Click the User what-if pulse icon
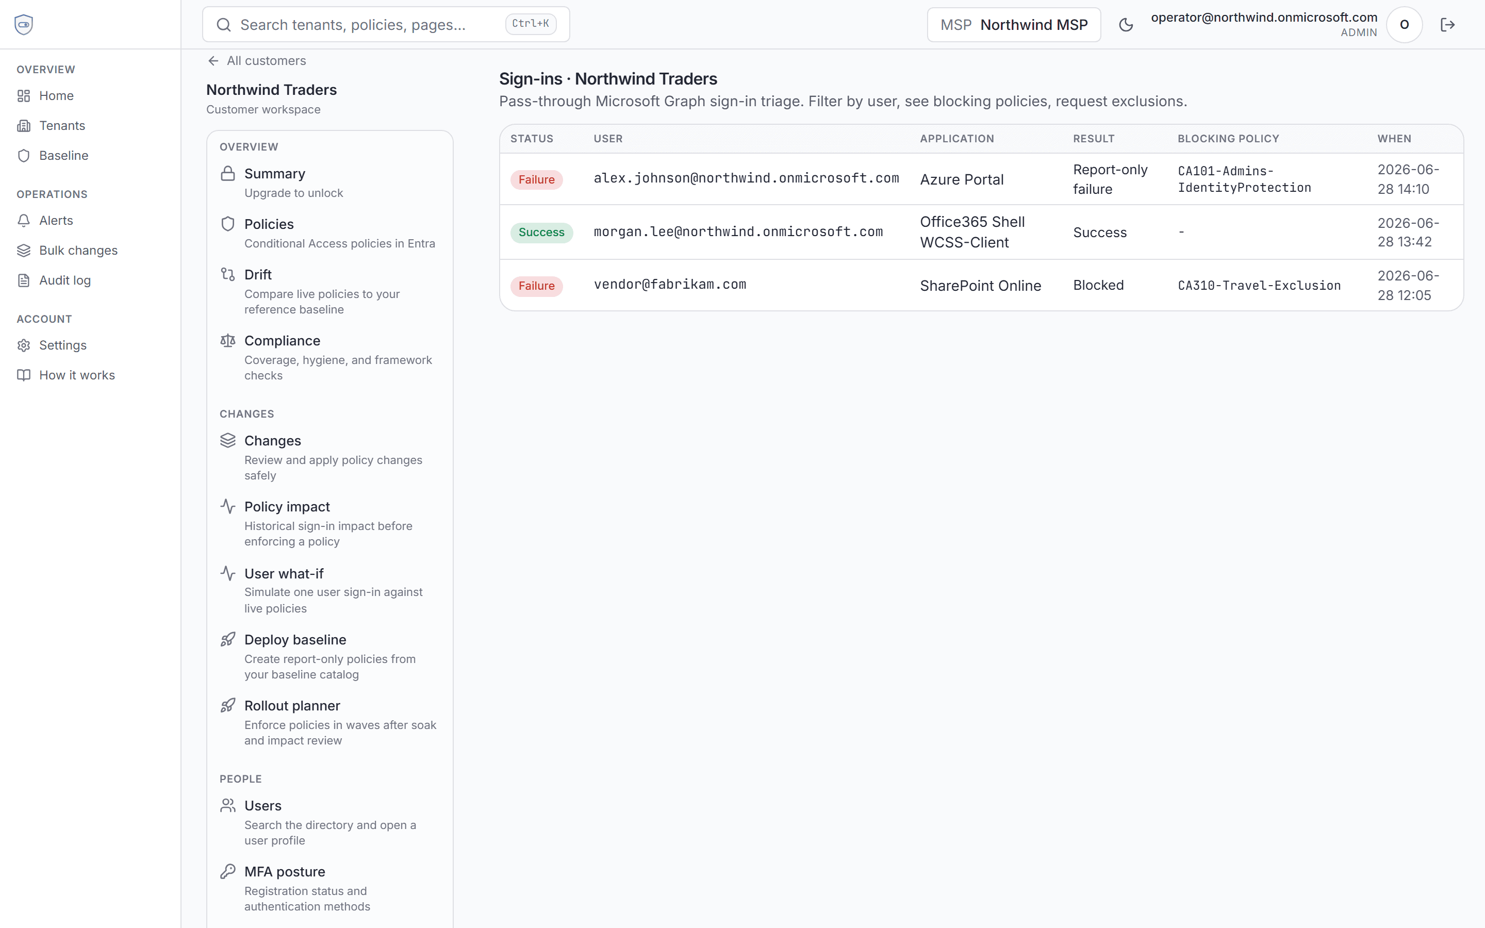 pos(228,573)
